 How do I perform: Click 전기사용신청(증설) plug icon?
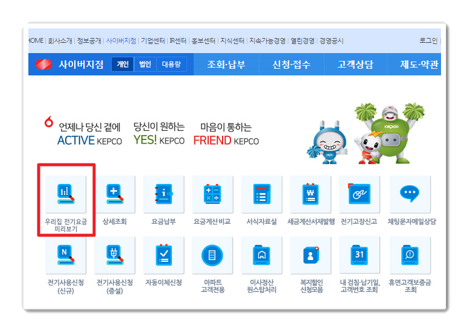point(115,256)
